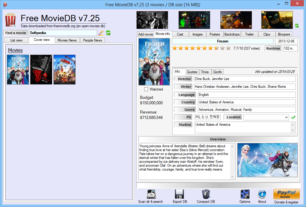Viewport: 306px width, 207px height.
Task: Click the Find a movie button
Action: [x=16, y=33]
